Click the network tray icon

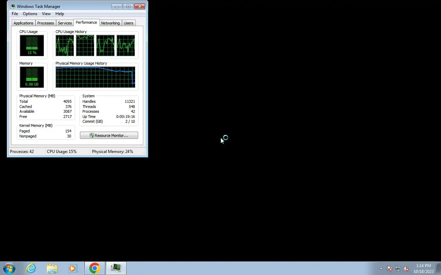[x=398, y=268]
